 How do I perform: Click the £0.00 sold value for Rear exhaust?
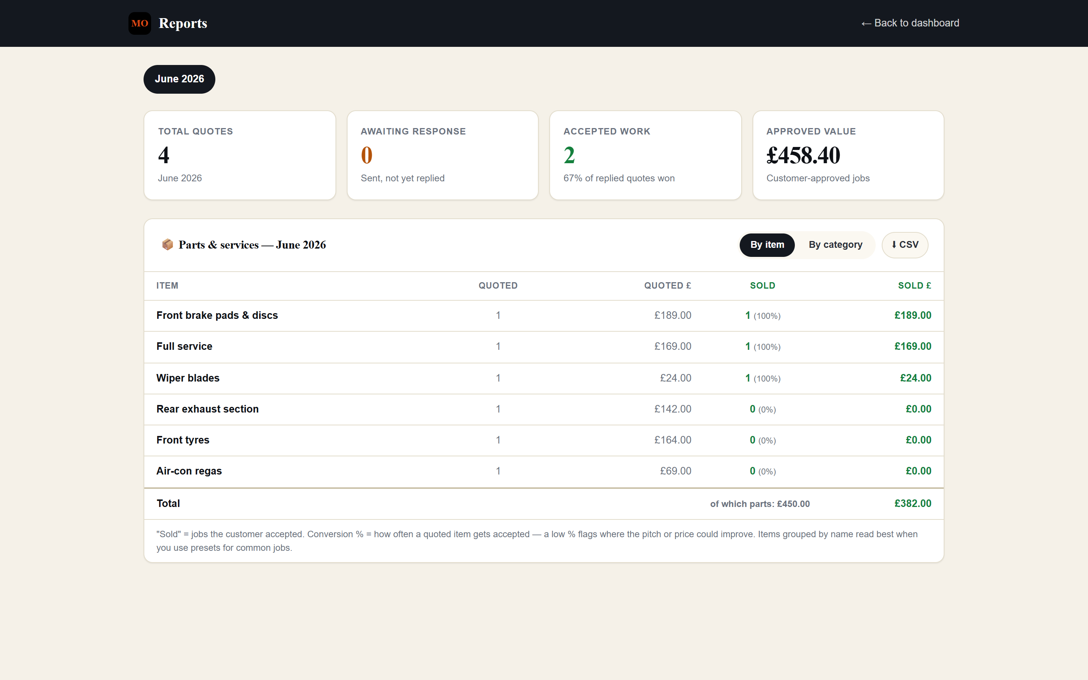918,409
